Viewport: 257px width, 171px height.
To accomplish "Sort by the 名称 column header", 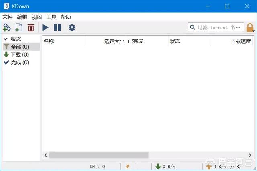I will click(63, 41).
